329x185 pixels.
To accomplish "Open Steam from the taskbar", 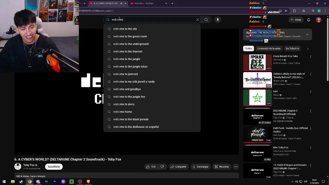I will pyautogui.click(x=21, y=182).
